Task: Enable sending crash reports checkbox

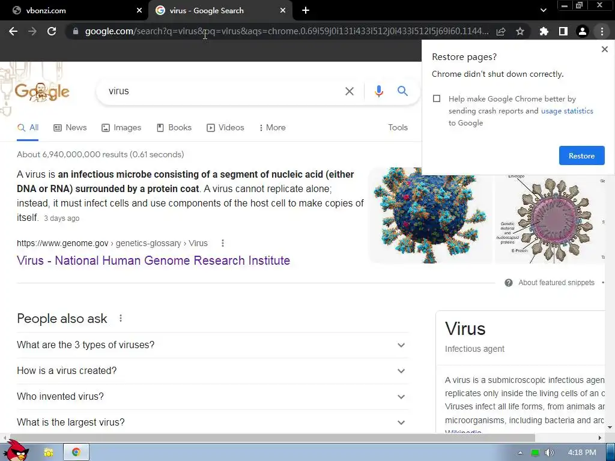Action: [437, 99]
